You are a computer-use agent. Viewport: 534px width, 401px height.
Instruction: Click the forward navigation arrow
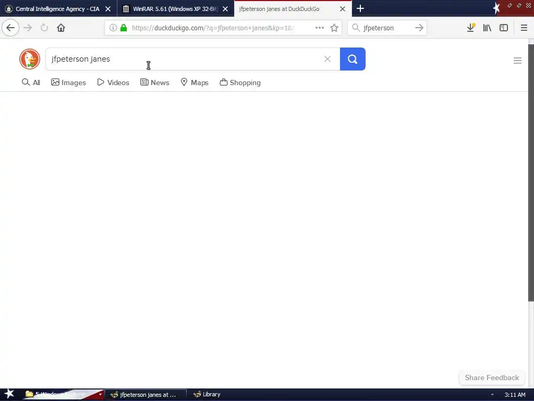point(28,28)
